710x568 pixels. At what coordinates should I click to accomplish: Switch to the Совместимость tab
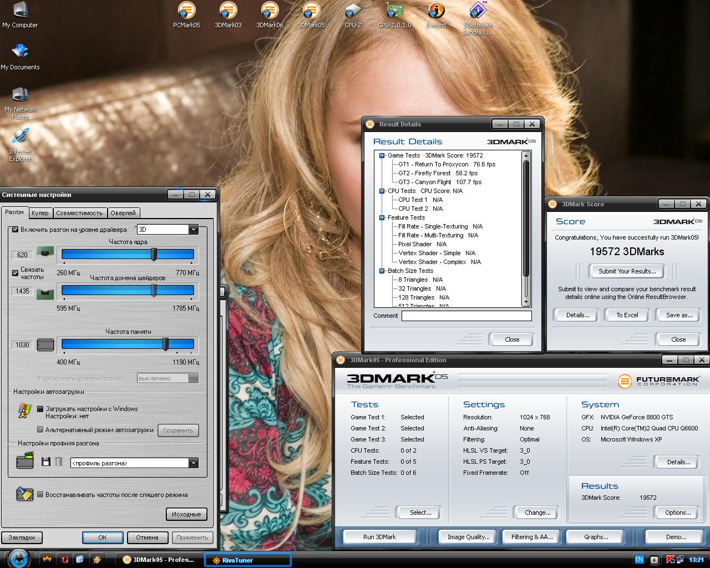tap(79, 213)
